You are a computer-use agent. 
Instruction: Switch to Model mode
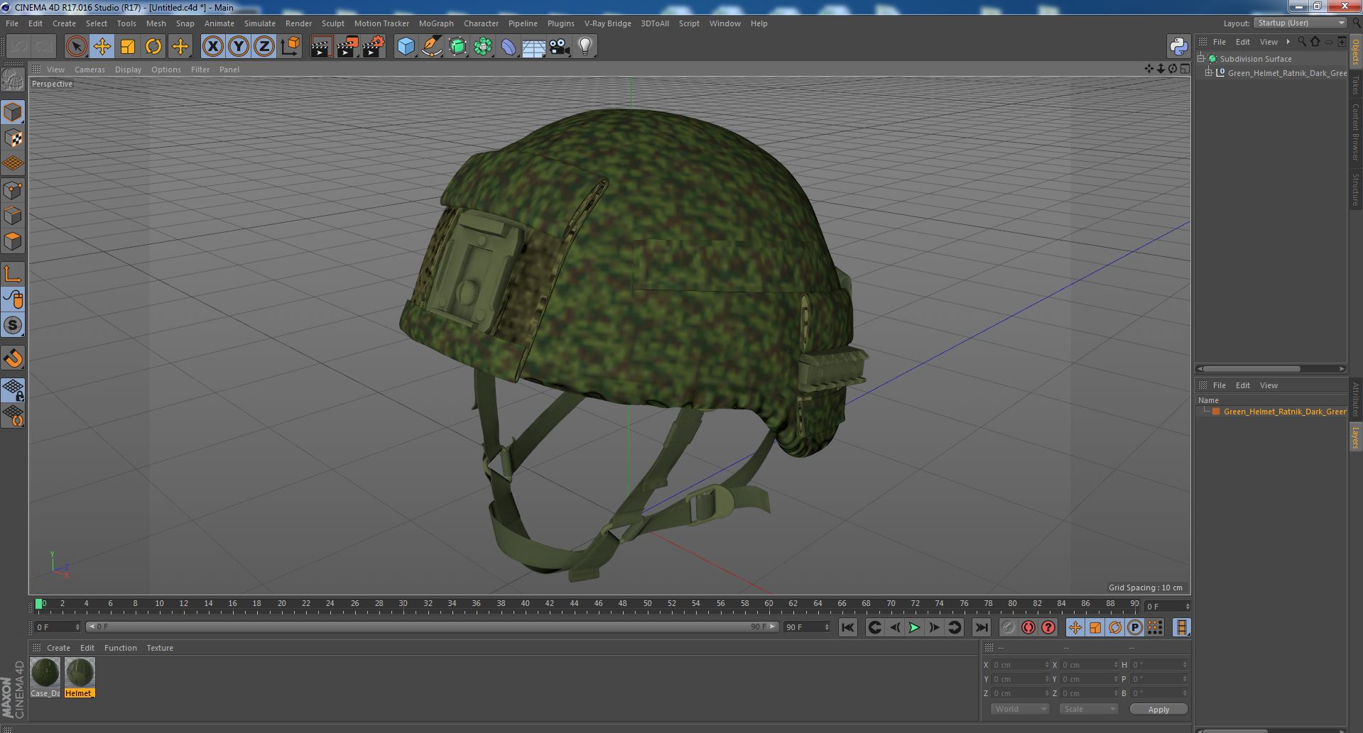pyautogui.click(x=13, y=112)
